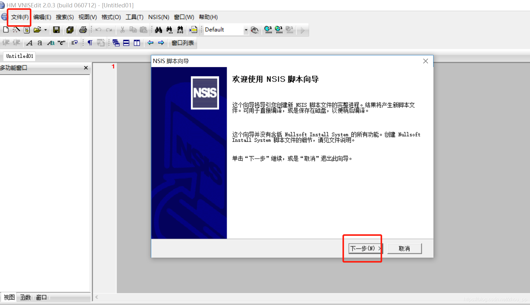Click the compile script globe icon
530x305 pixels.
pyautogui.click(x=268, y=30)
